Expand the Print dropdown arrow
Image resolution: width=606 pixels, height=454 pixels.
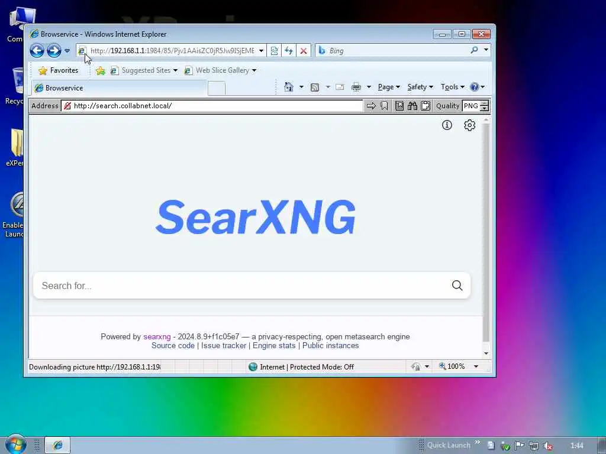click(369, 87)
